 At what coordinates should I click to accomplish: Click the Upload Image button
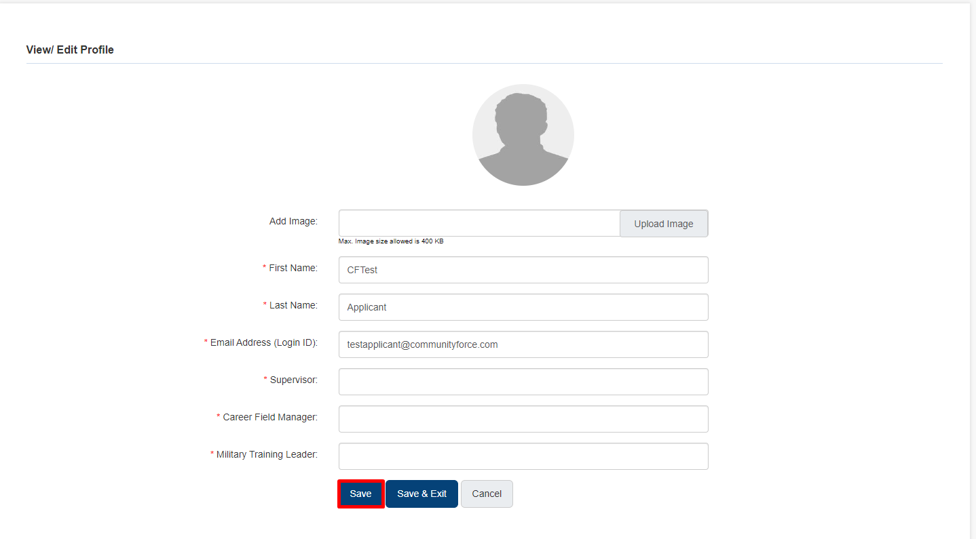click(664, 224)
